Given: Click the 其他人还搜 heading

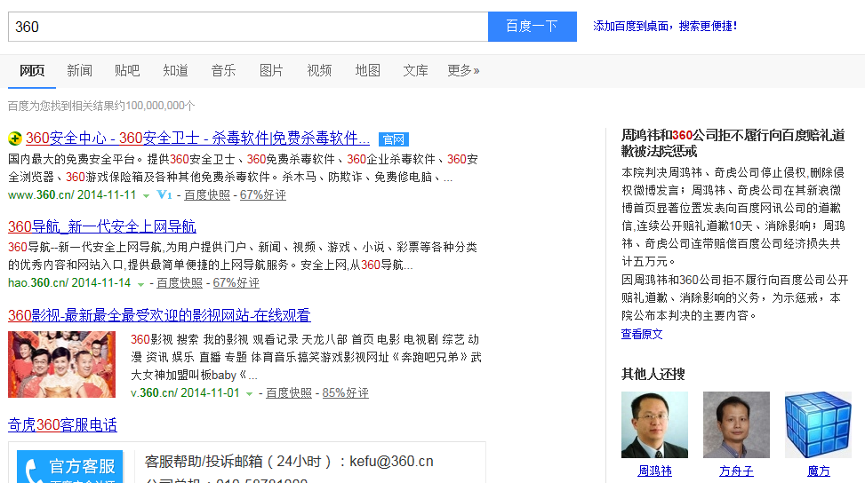Looking at the screenshot, I should (x=653, y=375).
